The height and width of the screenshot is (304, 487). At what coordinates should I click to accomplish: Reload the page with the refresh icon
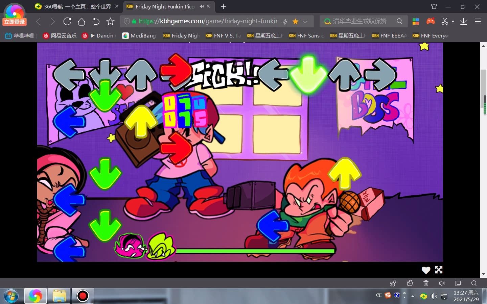click(x=67, y=22)
